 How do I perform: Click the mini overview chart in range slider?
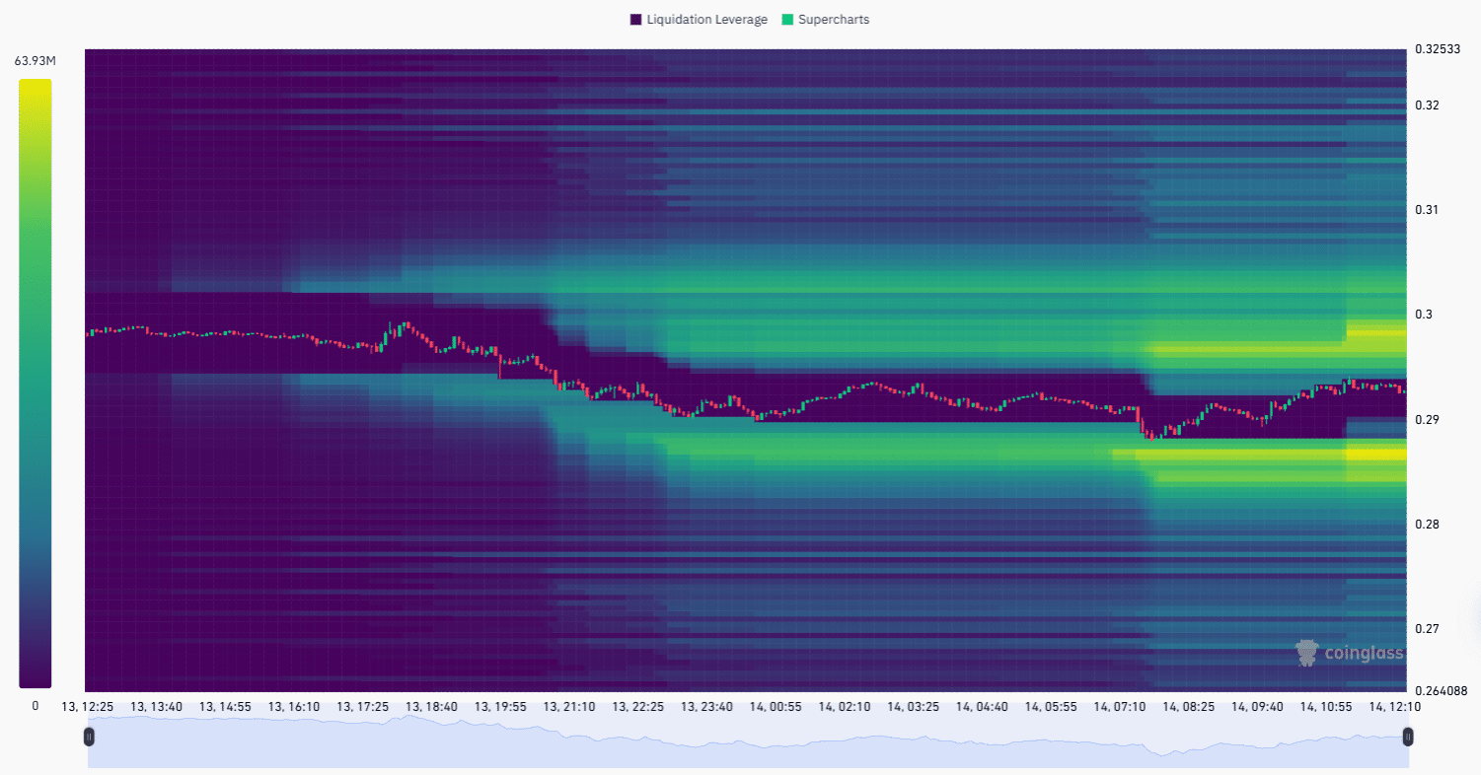click(748, 742)
